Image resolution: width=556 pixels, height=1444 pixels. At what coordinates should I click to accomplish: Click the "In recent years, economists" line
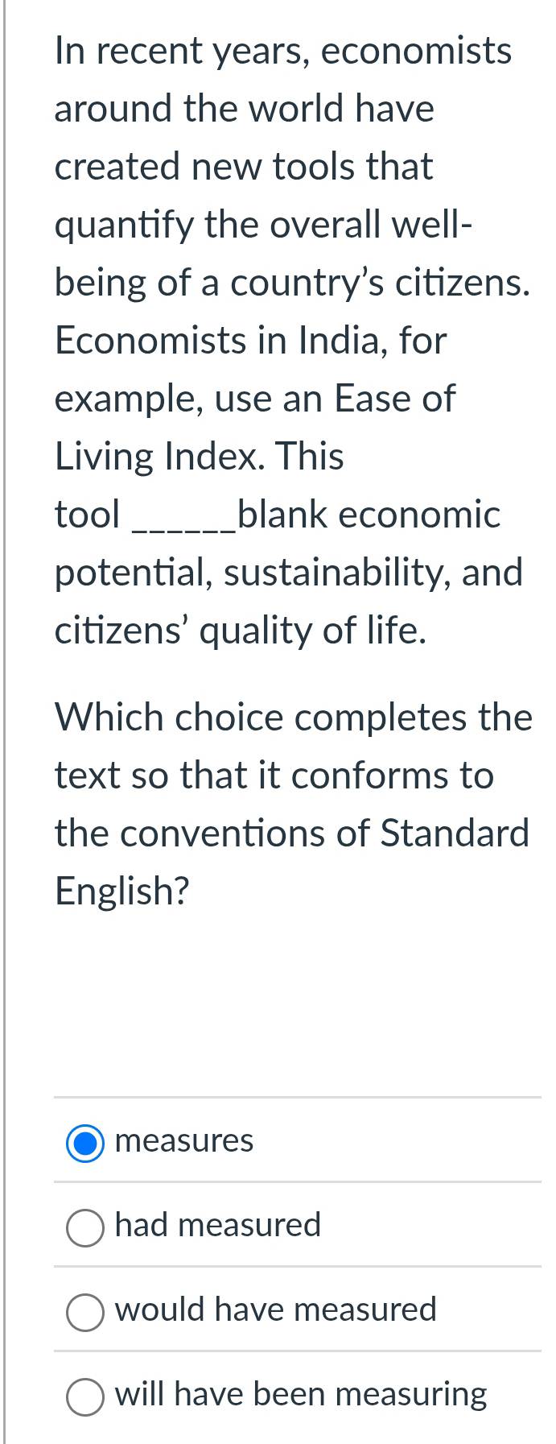tap(282, 52)
